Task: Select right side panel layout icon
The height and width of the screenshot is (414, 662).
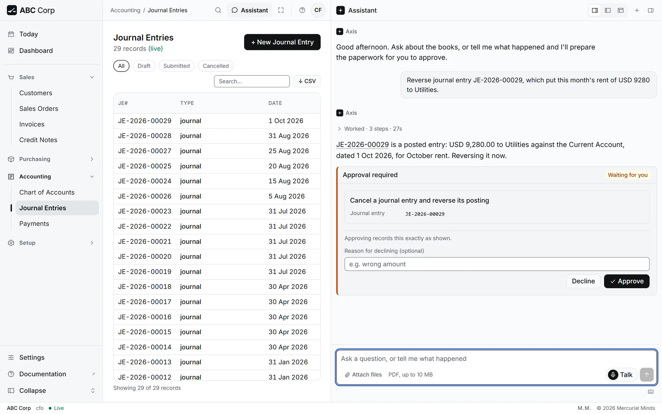Action: click(x=595, y=10)
